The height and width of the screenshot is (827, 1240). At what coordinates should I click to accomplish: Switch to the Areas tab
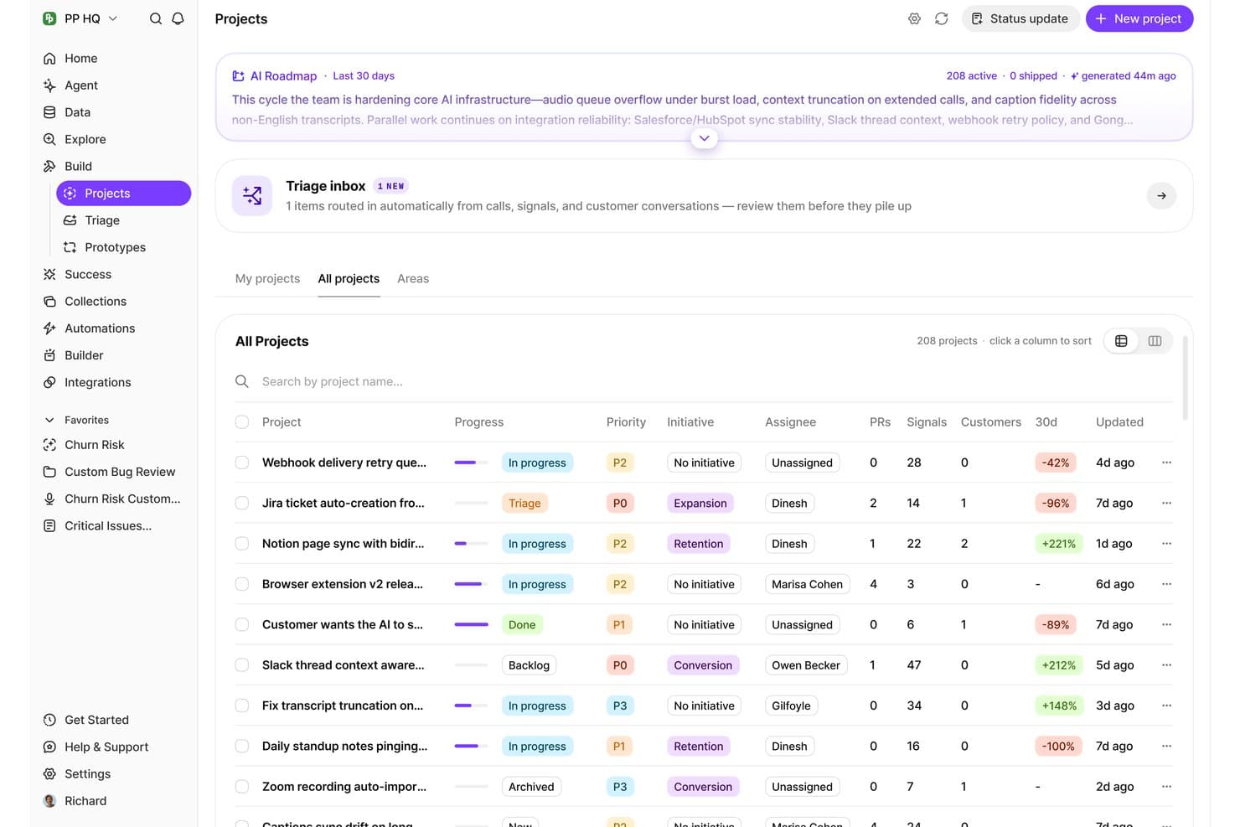(x=413, y=279)
